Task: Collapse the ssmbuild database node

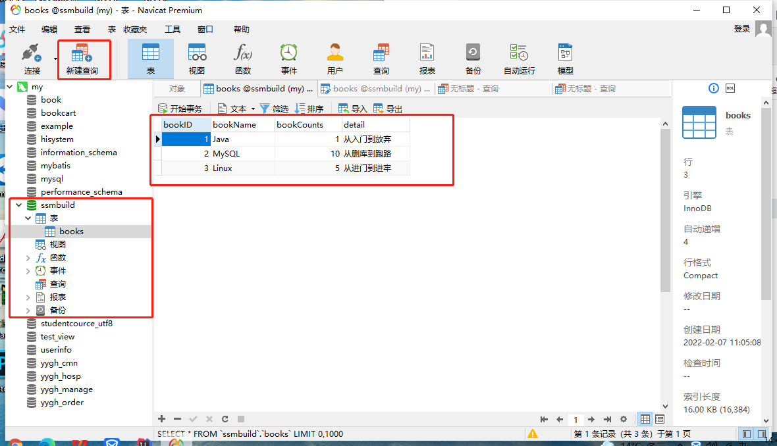Action: pos(19,205)
